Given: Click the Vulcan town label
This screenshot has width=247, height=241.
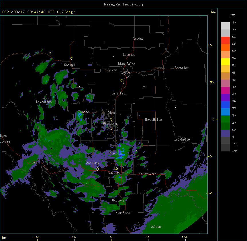Looking at the screenshot, I should (156, 227).
